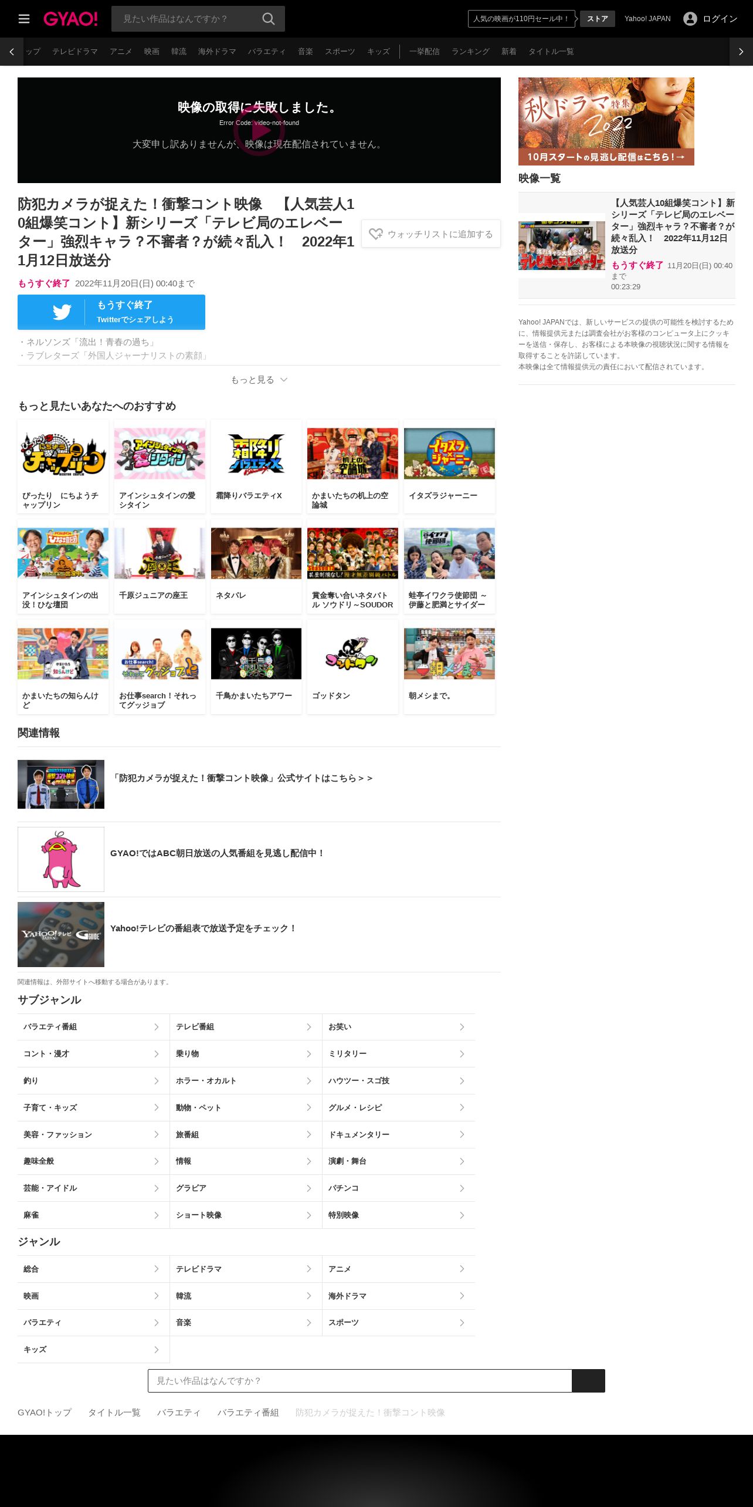The width and height of the screenshot is (753, 1507).
Task: Click the pink mascot character thumbnail
Action: [x=61, y=859]
